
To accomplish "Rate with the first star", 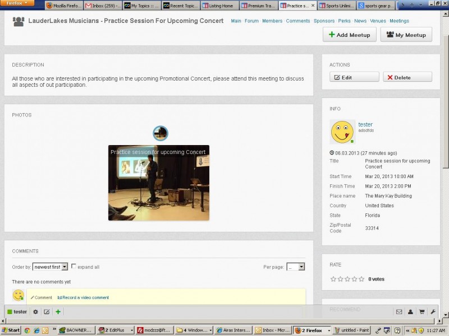I will point(333,279).
